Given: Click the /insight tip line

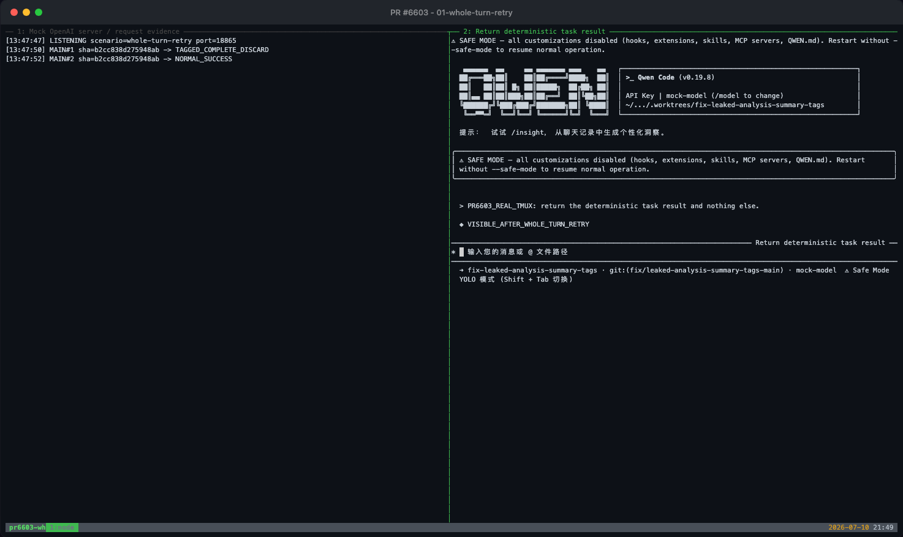Looking at the screenshot, I should click(x=562, y=132).
